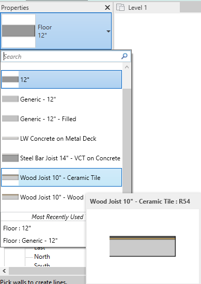The image size is (201, 284).
Task: Click into the type Search field
Action: click(x=61, y=57)
